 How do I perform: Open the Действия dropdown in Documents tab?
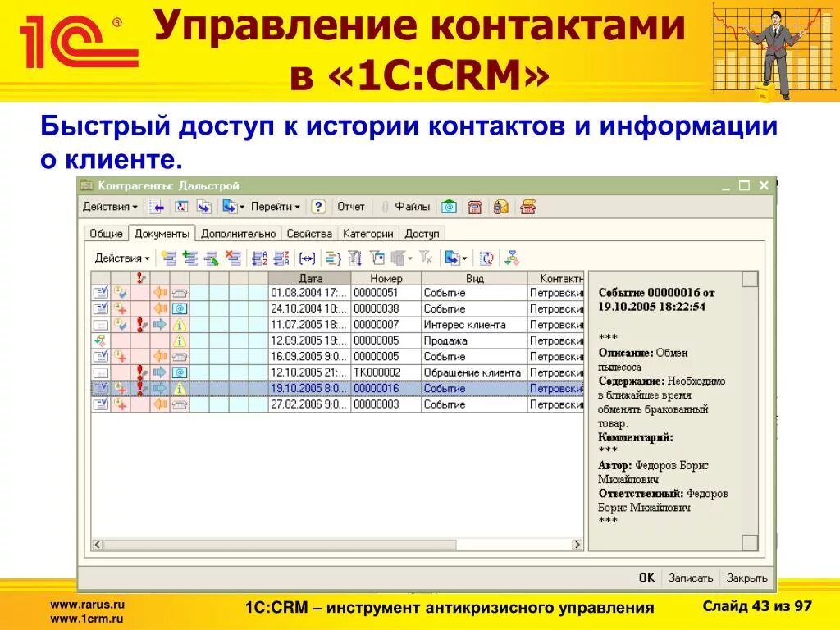(122, 258)
